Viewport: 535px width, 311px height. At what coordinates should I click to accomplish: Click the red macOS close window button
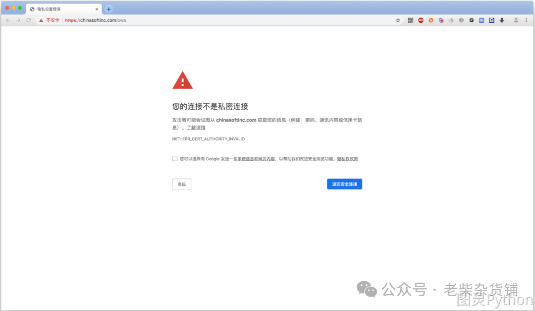pos(7,8)
